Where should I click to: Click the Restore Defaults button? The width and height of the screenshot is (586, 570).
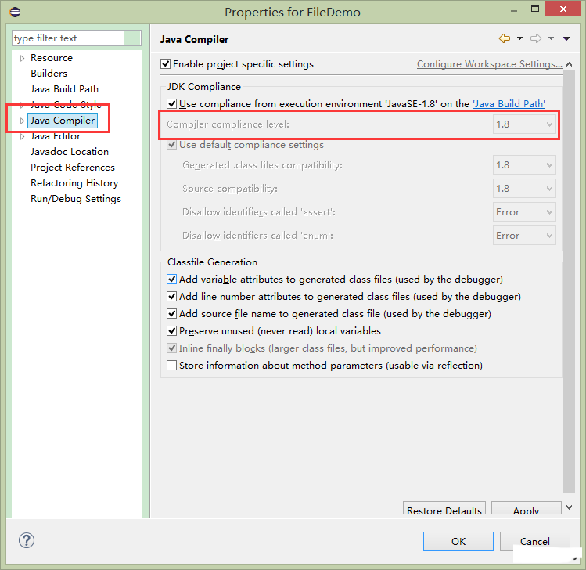click(x=444, y=508)
